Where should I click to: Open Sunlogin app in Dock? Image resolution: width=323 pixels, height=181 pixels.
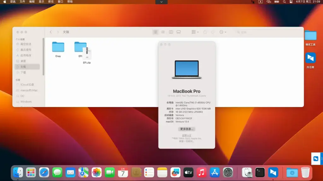point(273,173)
